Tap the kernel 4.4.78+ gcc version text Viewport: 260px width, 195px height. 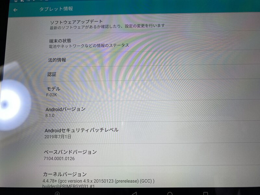[x=98, y=181]
